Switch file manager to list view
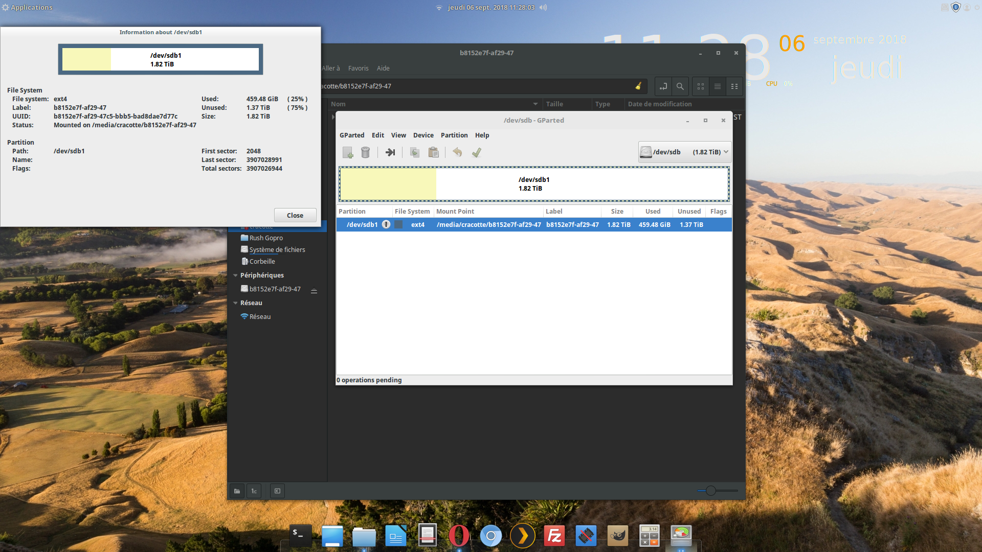Viewport: 982px width, 552px height. click(718, 86)
